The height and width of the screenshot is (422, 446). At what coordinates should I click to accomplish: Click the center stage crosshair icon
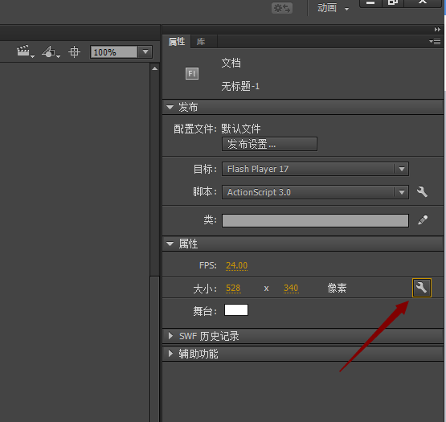(x=74, y=51)
